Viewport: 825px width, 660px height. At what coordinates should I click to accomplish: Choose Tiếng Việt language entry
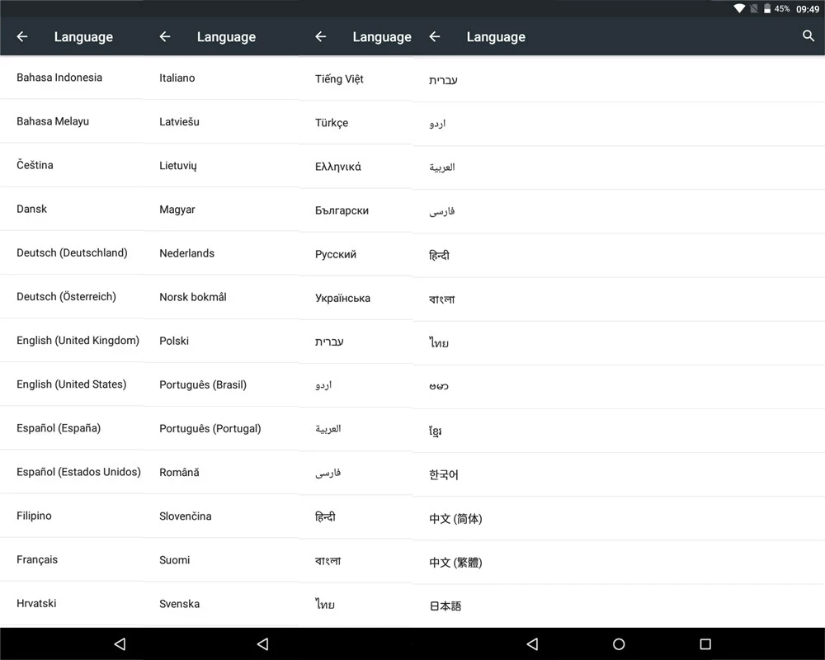coord(356,79)
